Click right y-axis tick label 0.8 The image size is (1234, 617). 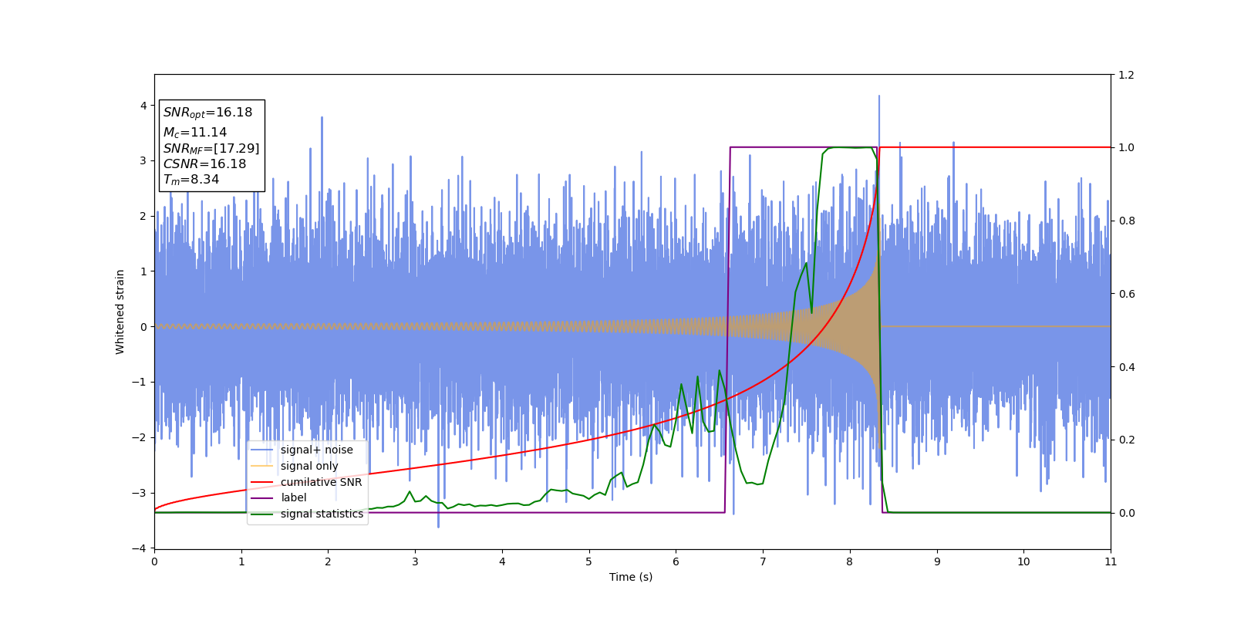pyautogui.click(x=1126, y=221)
